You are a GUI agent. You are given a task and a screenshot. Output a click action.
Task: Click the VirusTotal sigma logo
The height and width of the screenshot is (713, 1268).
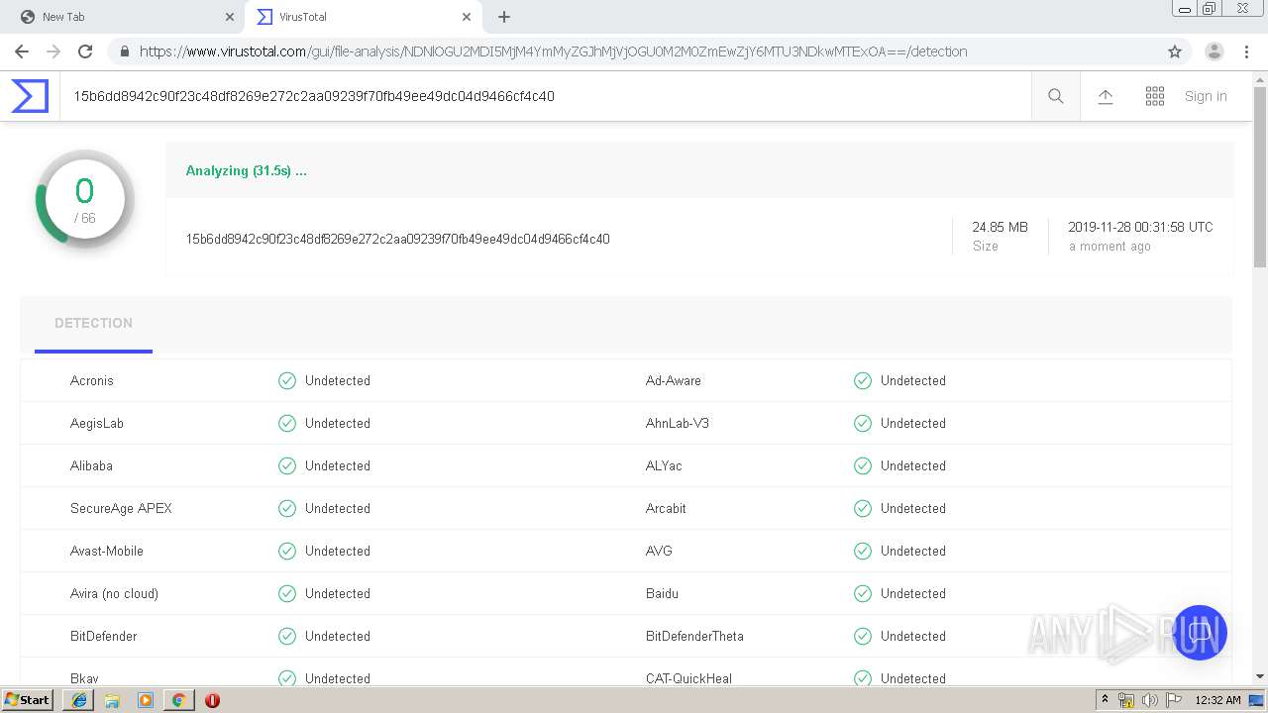click(x=30, y=96)
